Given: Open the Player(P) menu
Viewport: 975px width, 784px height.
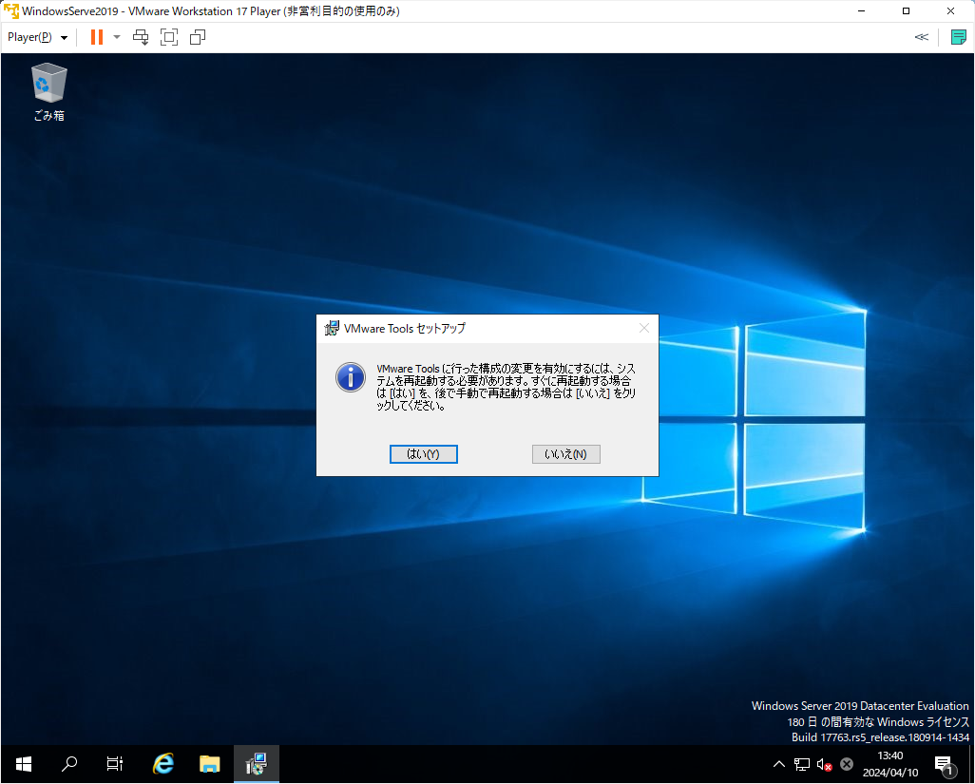Looking at the screenshot, I should click(37, 37).
